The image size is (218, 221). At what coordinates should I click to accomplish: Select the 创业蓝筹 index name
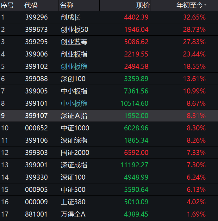pyautogui.click(x=74, y=42)
